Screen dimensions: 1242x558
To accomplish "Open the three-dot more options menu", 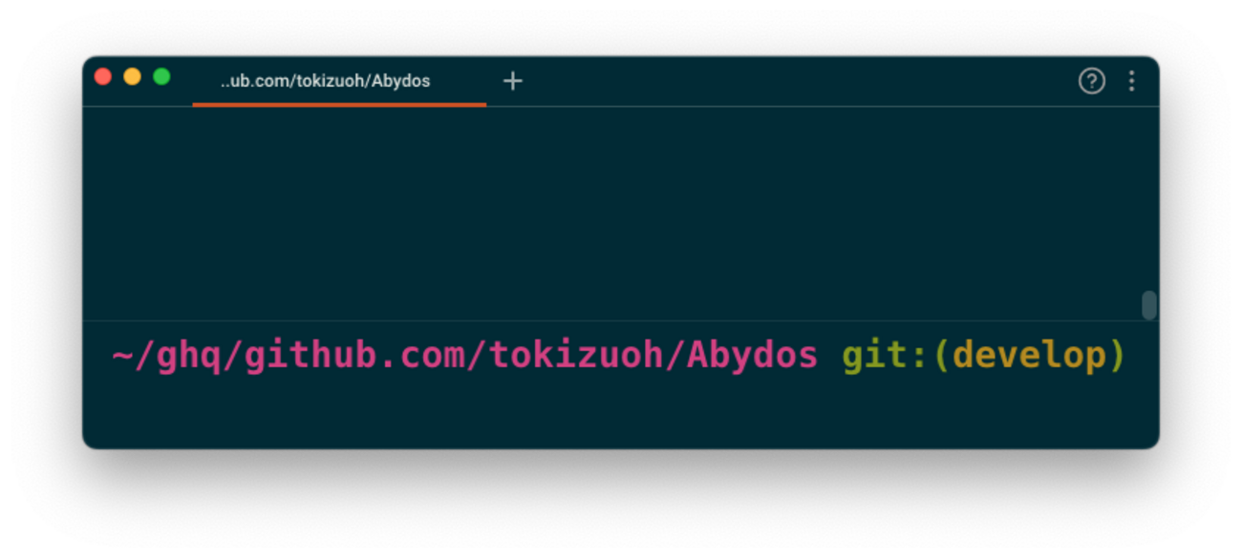I will click(x=1131, y=81).
